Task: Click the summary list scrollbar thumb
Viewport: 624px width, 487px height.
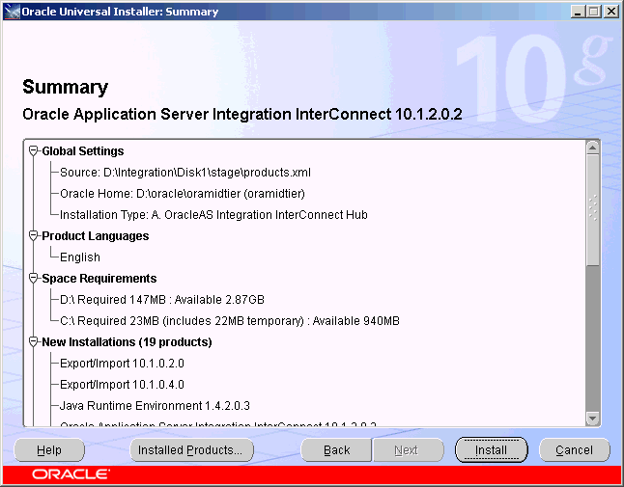Action: click(x=592, y=210)
